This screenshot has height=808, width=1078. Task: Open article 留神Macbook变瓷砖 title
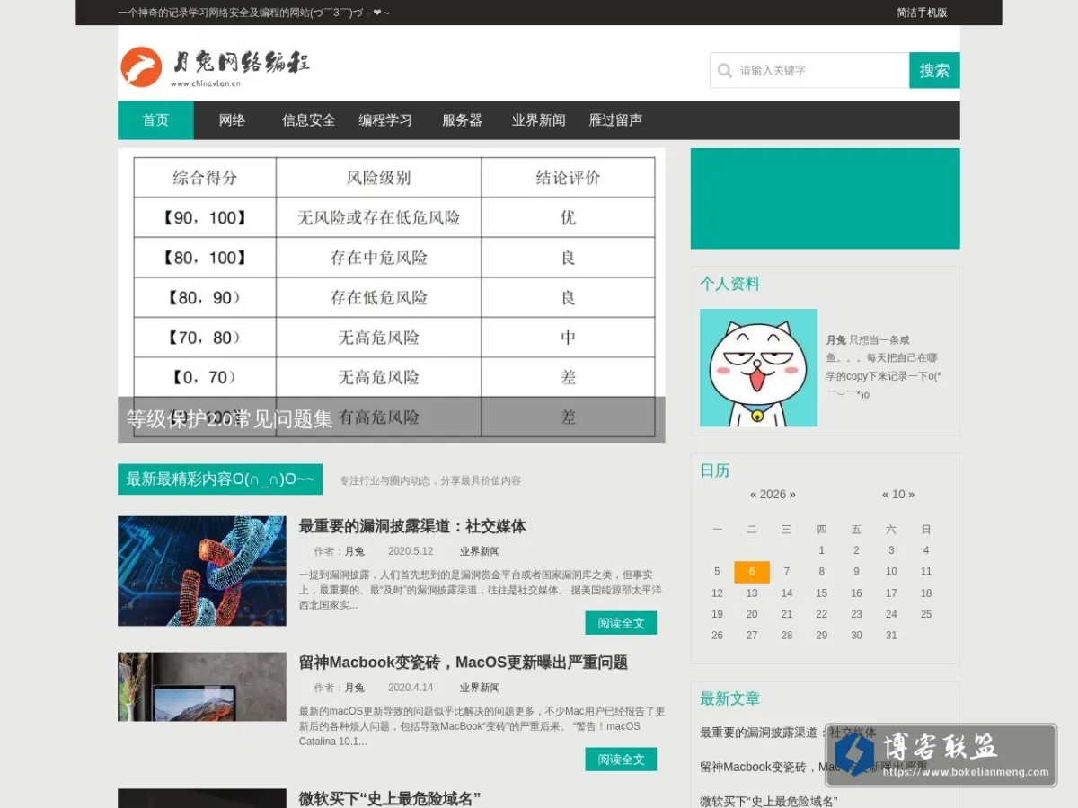coord(463,663)
